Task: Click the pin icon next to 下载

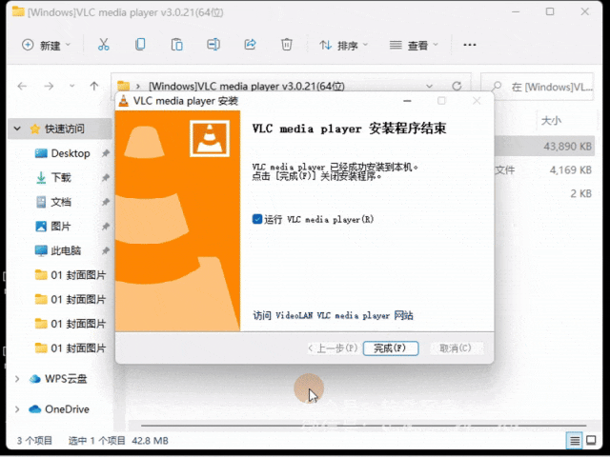Action: pos(106,178)
